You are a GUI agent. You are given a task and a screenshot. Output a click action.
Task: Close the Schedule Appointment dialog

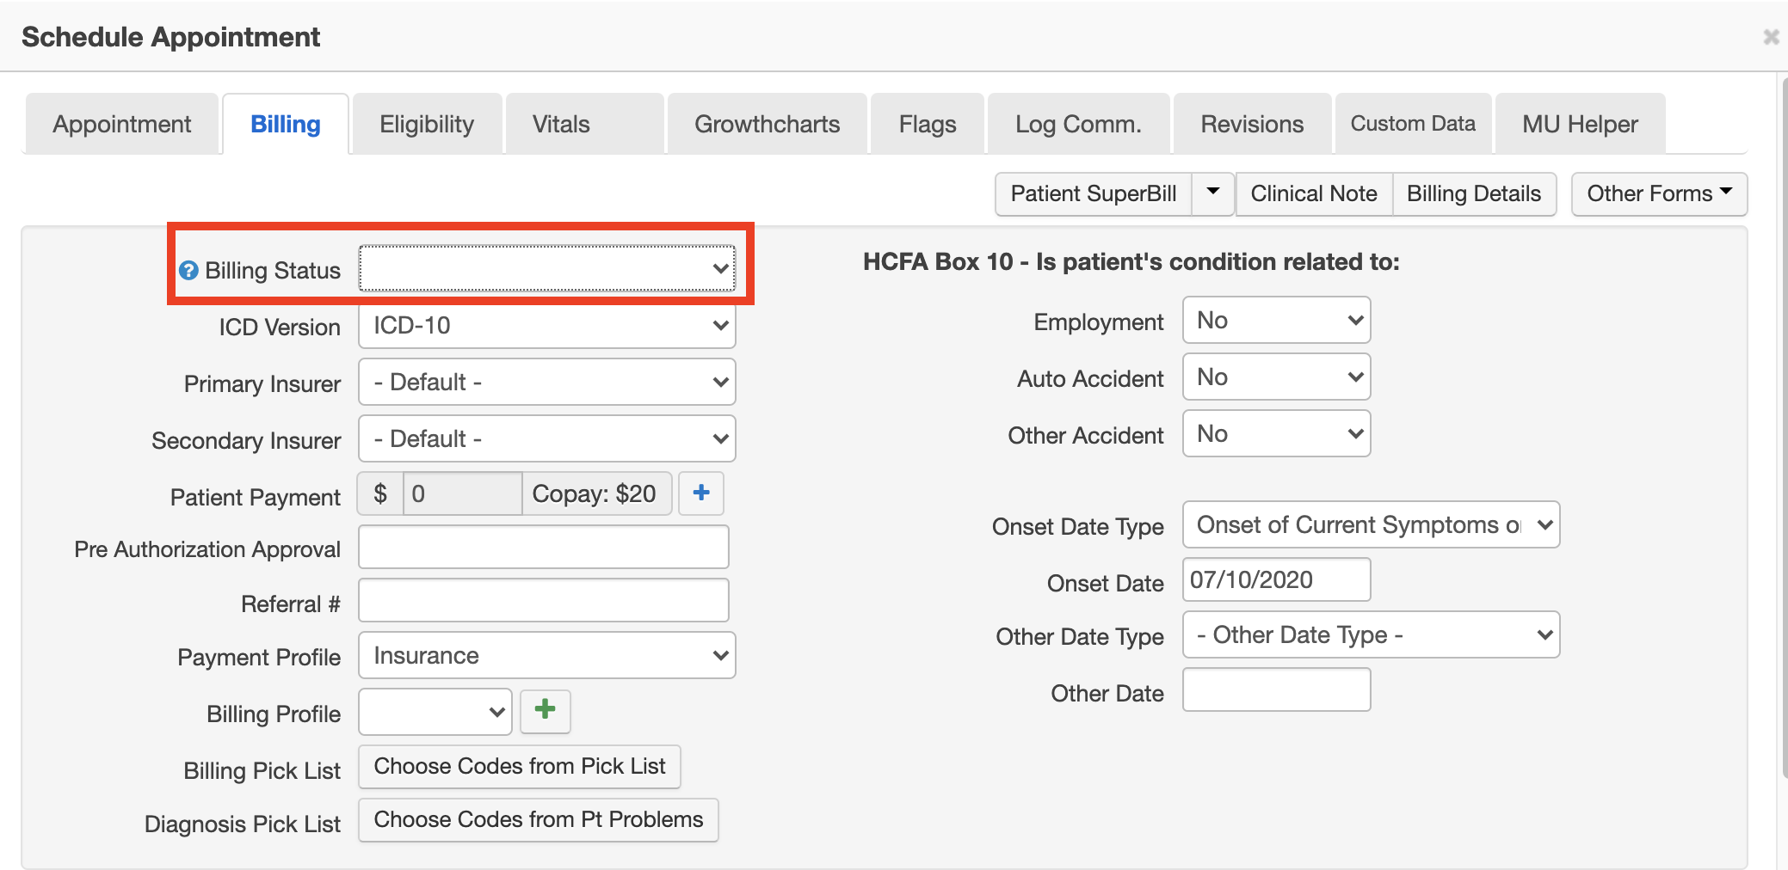tap(1771, 37)
